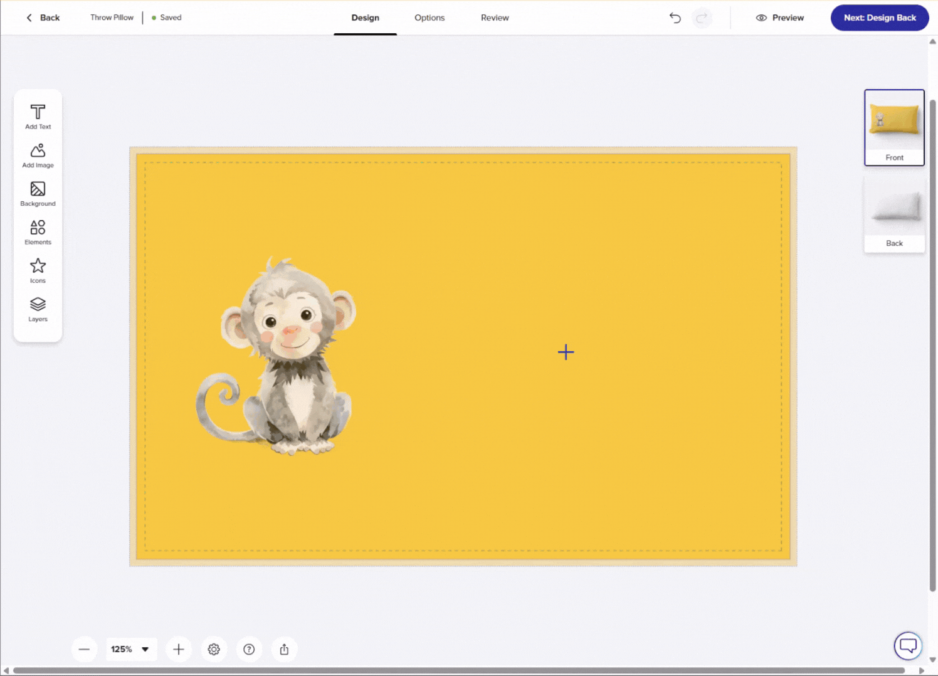Zoom out with the minus button

(x=84, y=649)
